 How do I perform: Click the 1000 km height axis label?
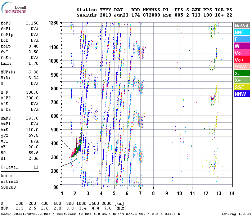pyautogui.click(x=54, y=61)
